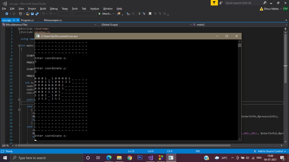Open the Global Scope dropdown
This screenshot has width=289, height=162.
[191, 25]
